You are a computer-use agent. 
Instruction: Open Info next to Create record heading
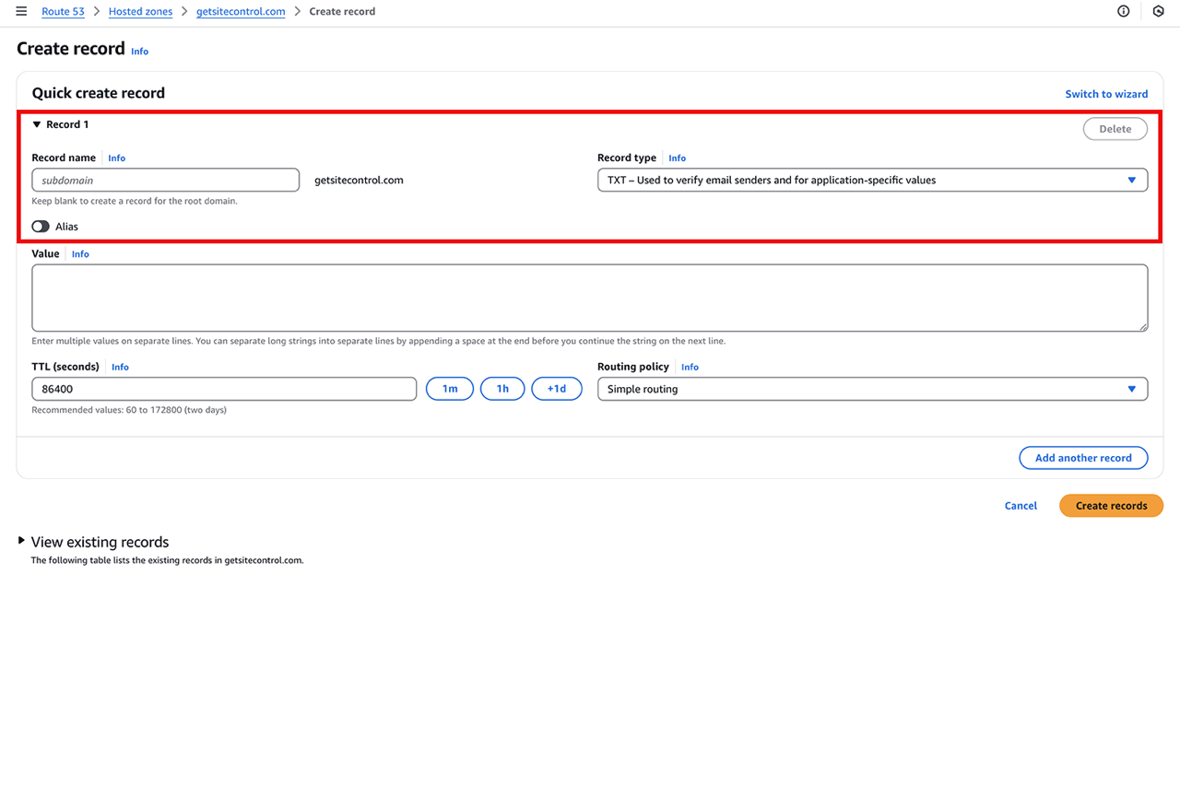tap(139, 52)
